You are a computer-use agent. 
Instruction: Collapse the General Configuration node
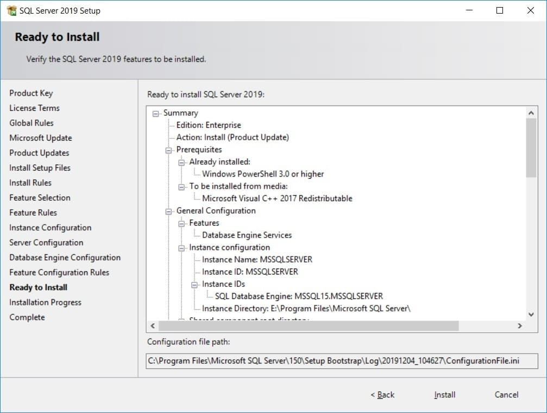[169, 210]
